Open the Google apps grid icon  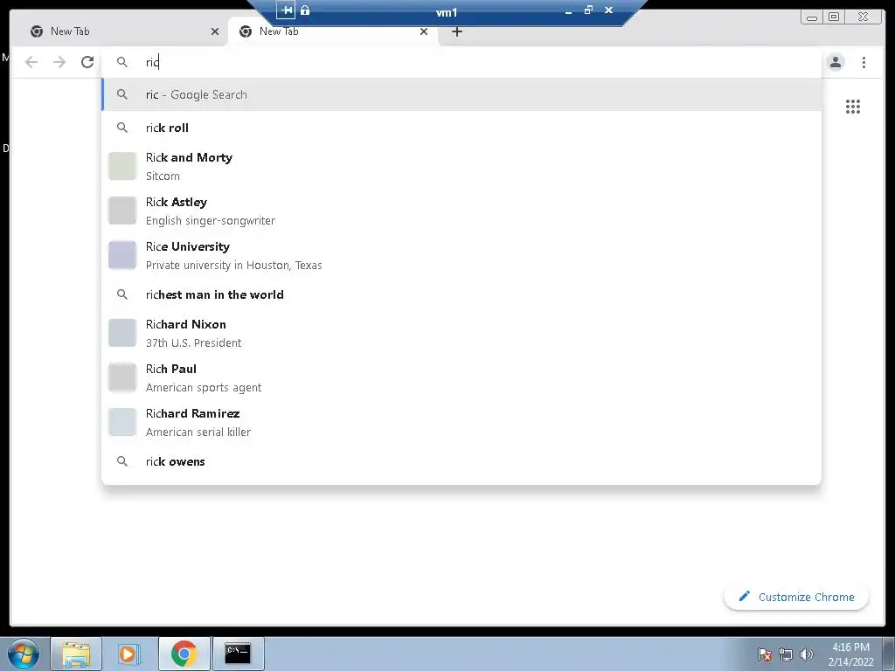853,107
